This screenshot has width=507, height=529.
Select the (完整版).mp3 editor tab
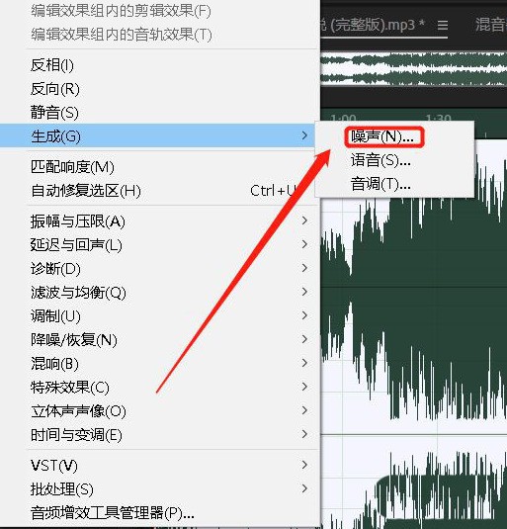[373, 25]
